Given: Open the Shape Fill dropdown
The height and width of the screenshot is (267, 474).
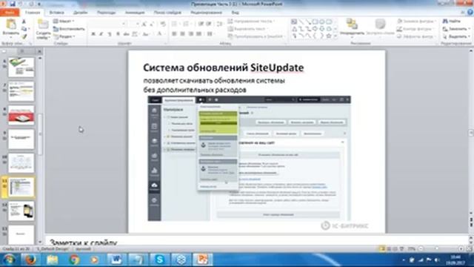Looking at the screenshot, I should tap(416, 22).
